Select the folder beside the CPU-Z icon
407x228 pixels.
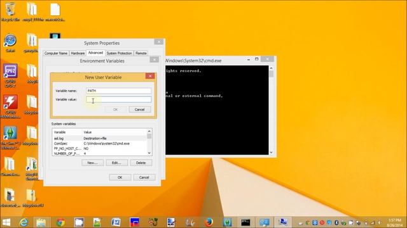(x=32, y=74)
